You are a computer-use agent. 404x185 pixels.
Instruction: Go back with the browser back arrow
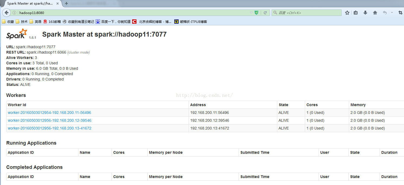6,13
